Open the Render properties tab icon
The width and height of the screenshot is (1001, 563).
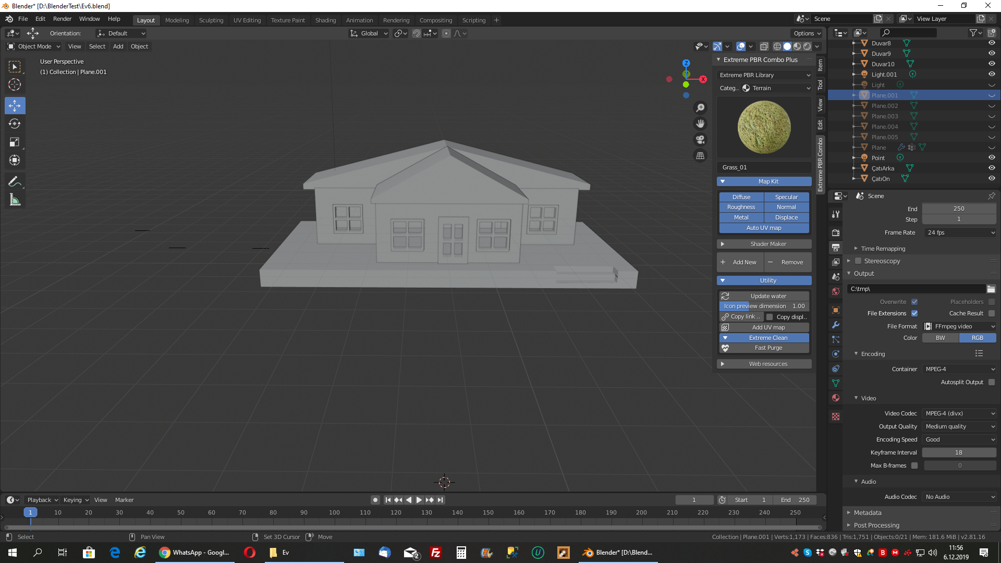pos(836,232)
